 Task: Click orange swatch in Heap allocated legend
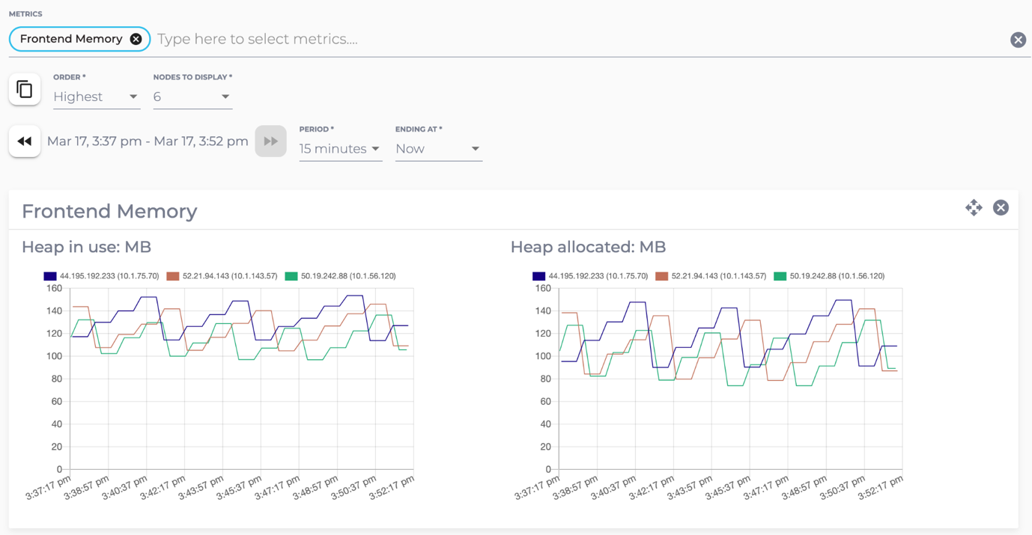tap(661, 276)
